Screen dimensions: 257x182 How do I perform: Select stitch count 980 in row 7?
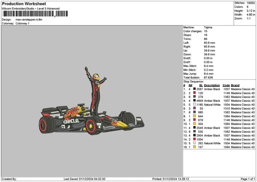click(200, 112)
